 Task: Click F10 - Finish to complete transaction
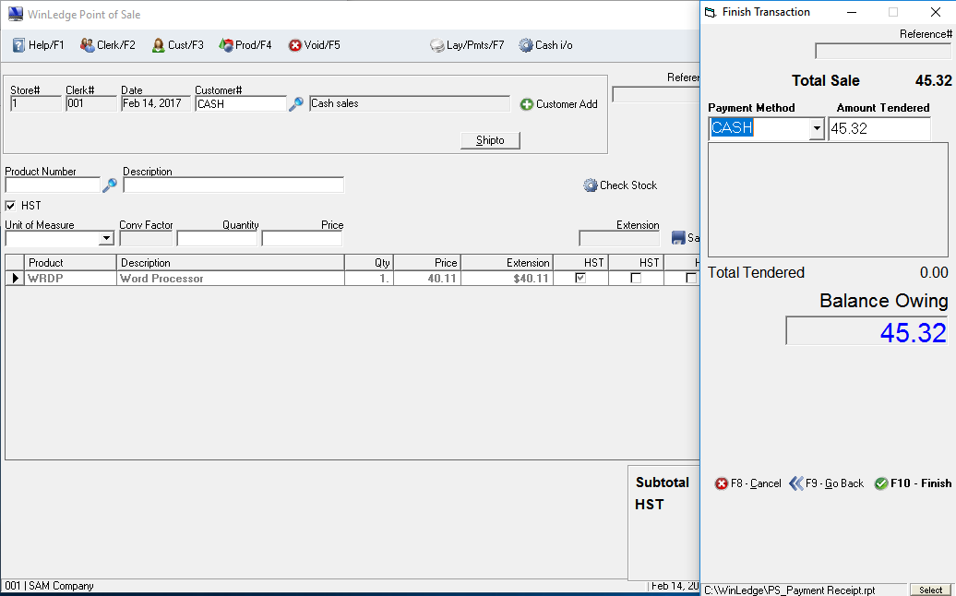click(x=912, y=483)
